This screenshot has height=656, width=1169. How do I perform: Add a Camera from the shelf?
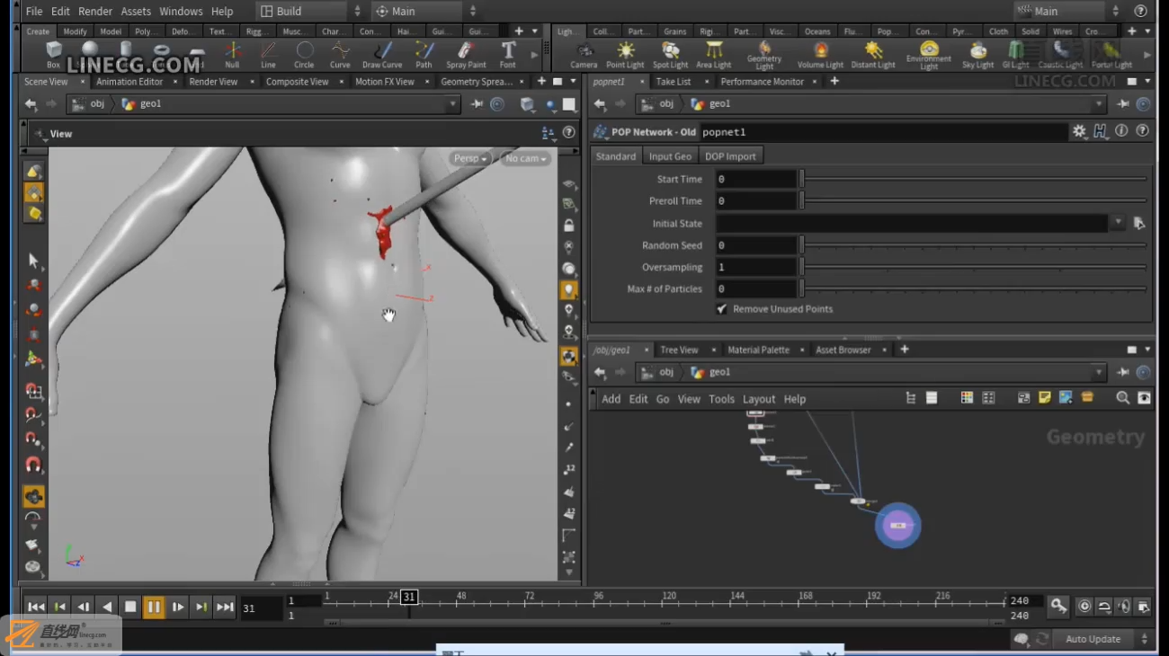[584, 54]
